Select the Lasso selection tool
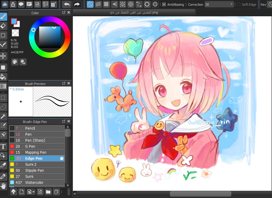 [x=3, y=107]
